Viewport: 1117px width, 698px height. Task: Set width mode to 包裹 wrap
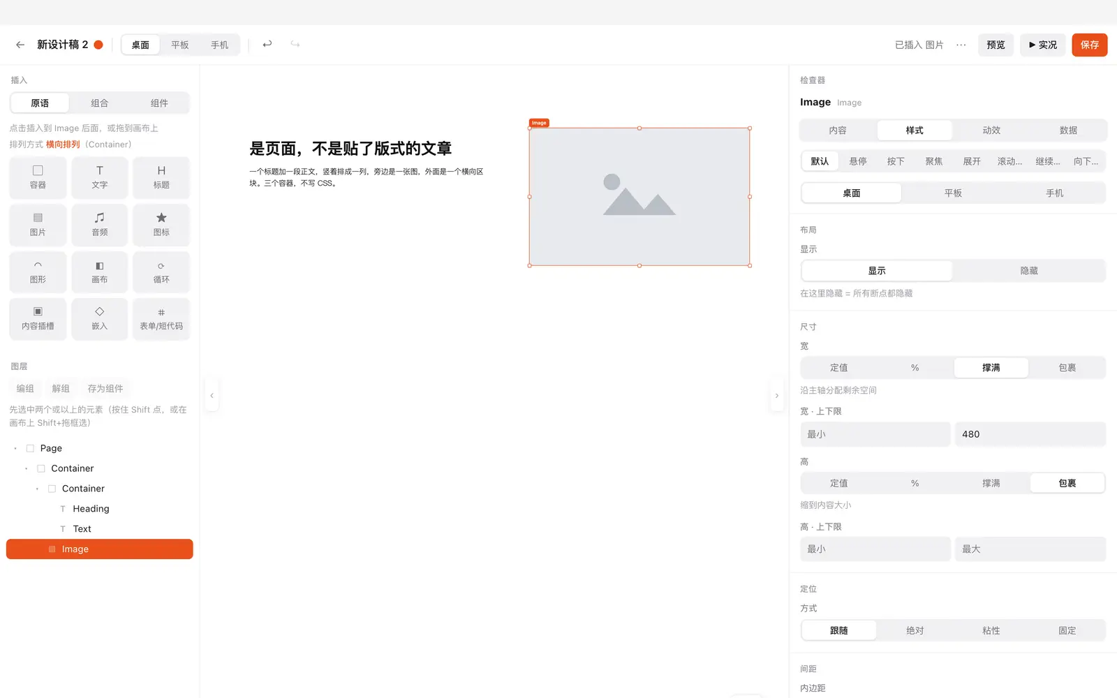1067,368
